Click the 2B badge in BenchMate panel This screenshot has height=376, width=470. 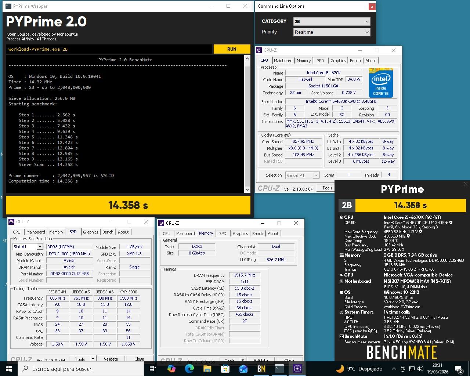pyautogui.click(x=347, y=205)
